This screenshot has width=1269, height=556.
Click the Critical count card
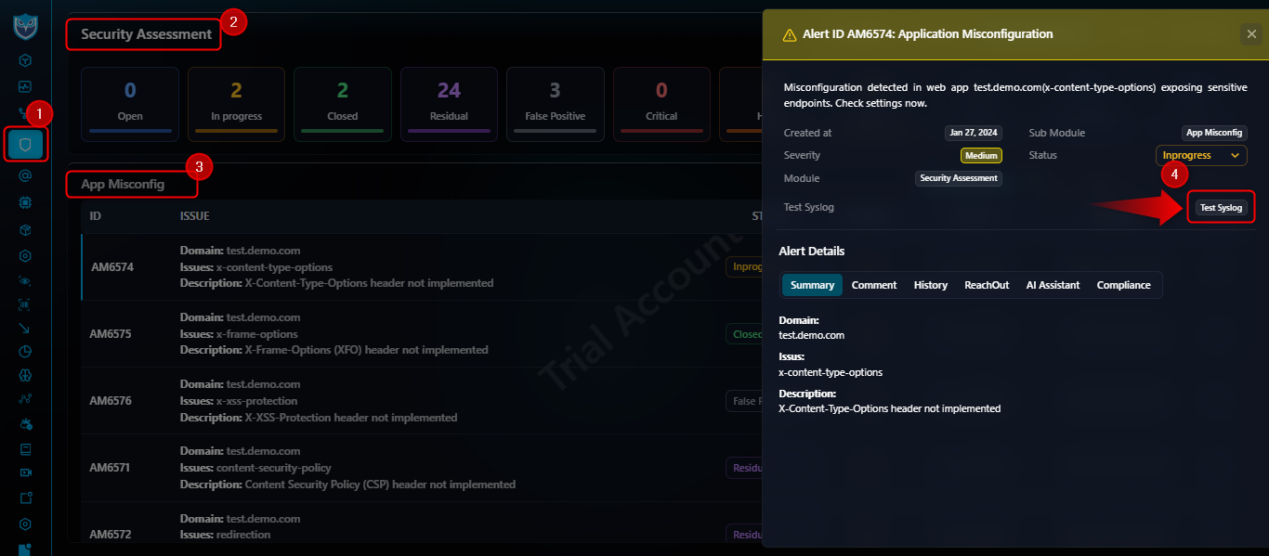click(x=661, y=104)
